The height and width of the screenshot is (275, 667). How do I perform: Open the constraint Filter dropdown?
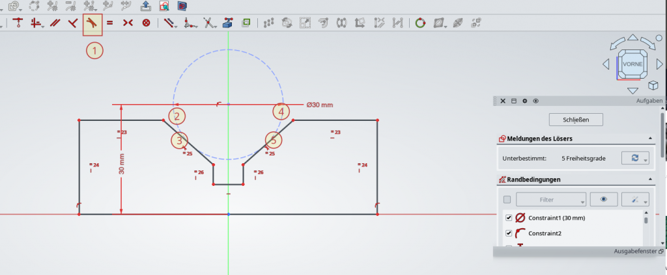point(550,199)
